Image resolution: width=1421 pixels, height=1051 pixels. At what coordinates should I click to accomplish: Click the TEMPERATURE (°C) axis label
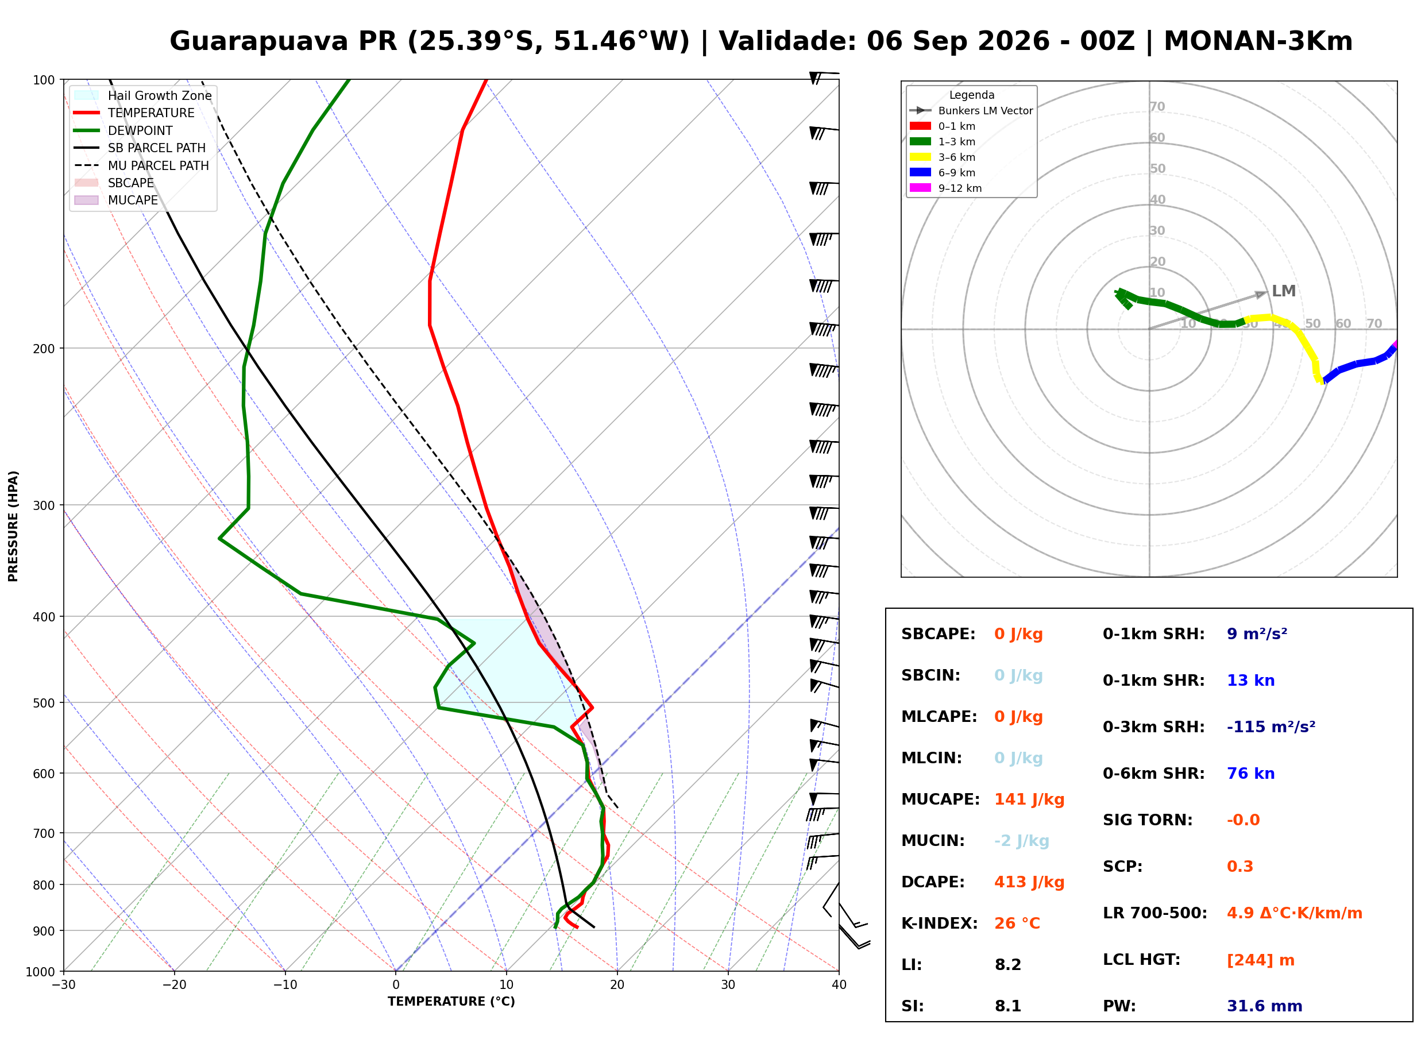click(451, 1002)
